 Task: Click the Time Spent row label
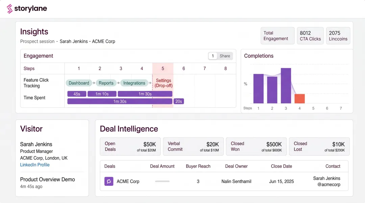(34, 98)
